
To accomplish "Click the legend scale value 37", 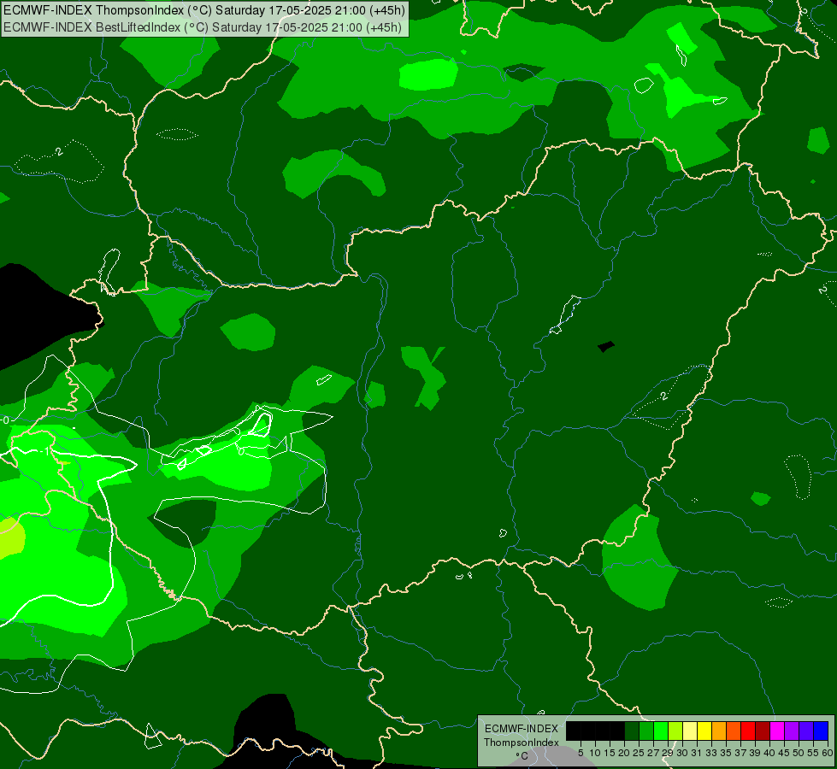I will [x=740, y=753].
